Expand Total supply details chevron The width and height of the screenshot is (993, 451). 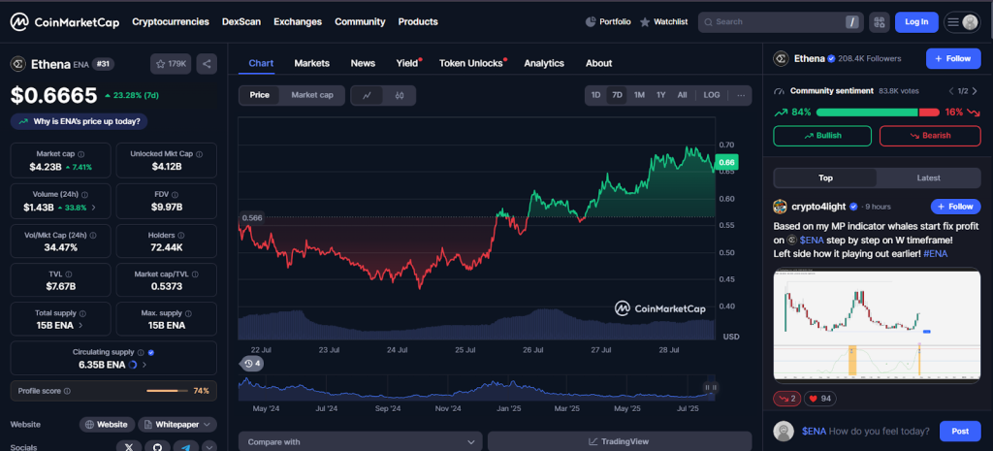[x=80, y=326]
